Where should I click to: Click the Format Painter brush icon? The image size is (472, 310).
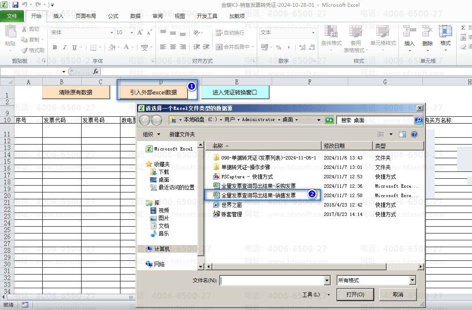coord(24,50)
